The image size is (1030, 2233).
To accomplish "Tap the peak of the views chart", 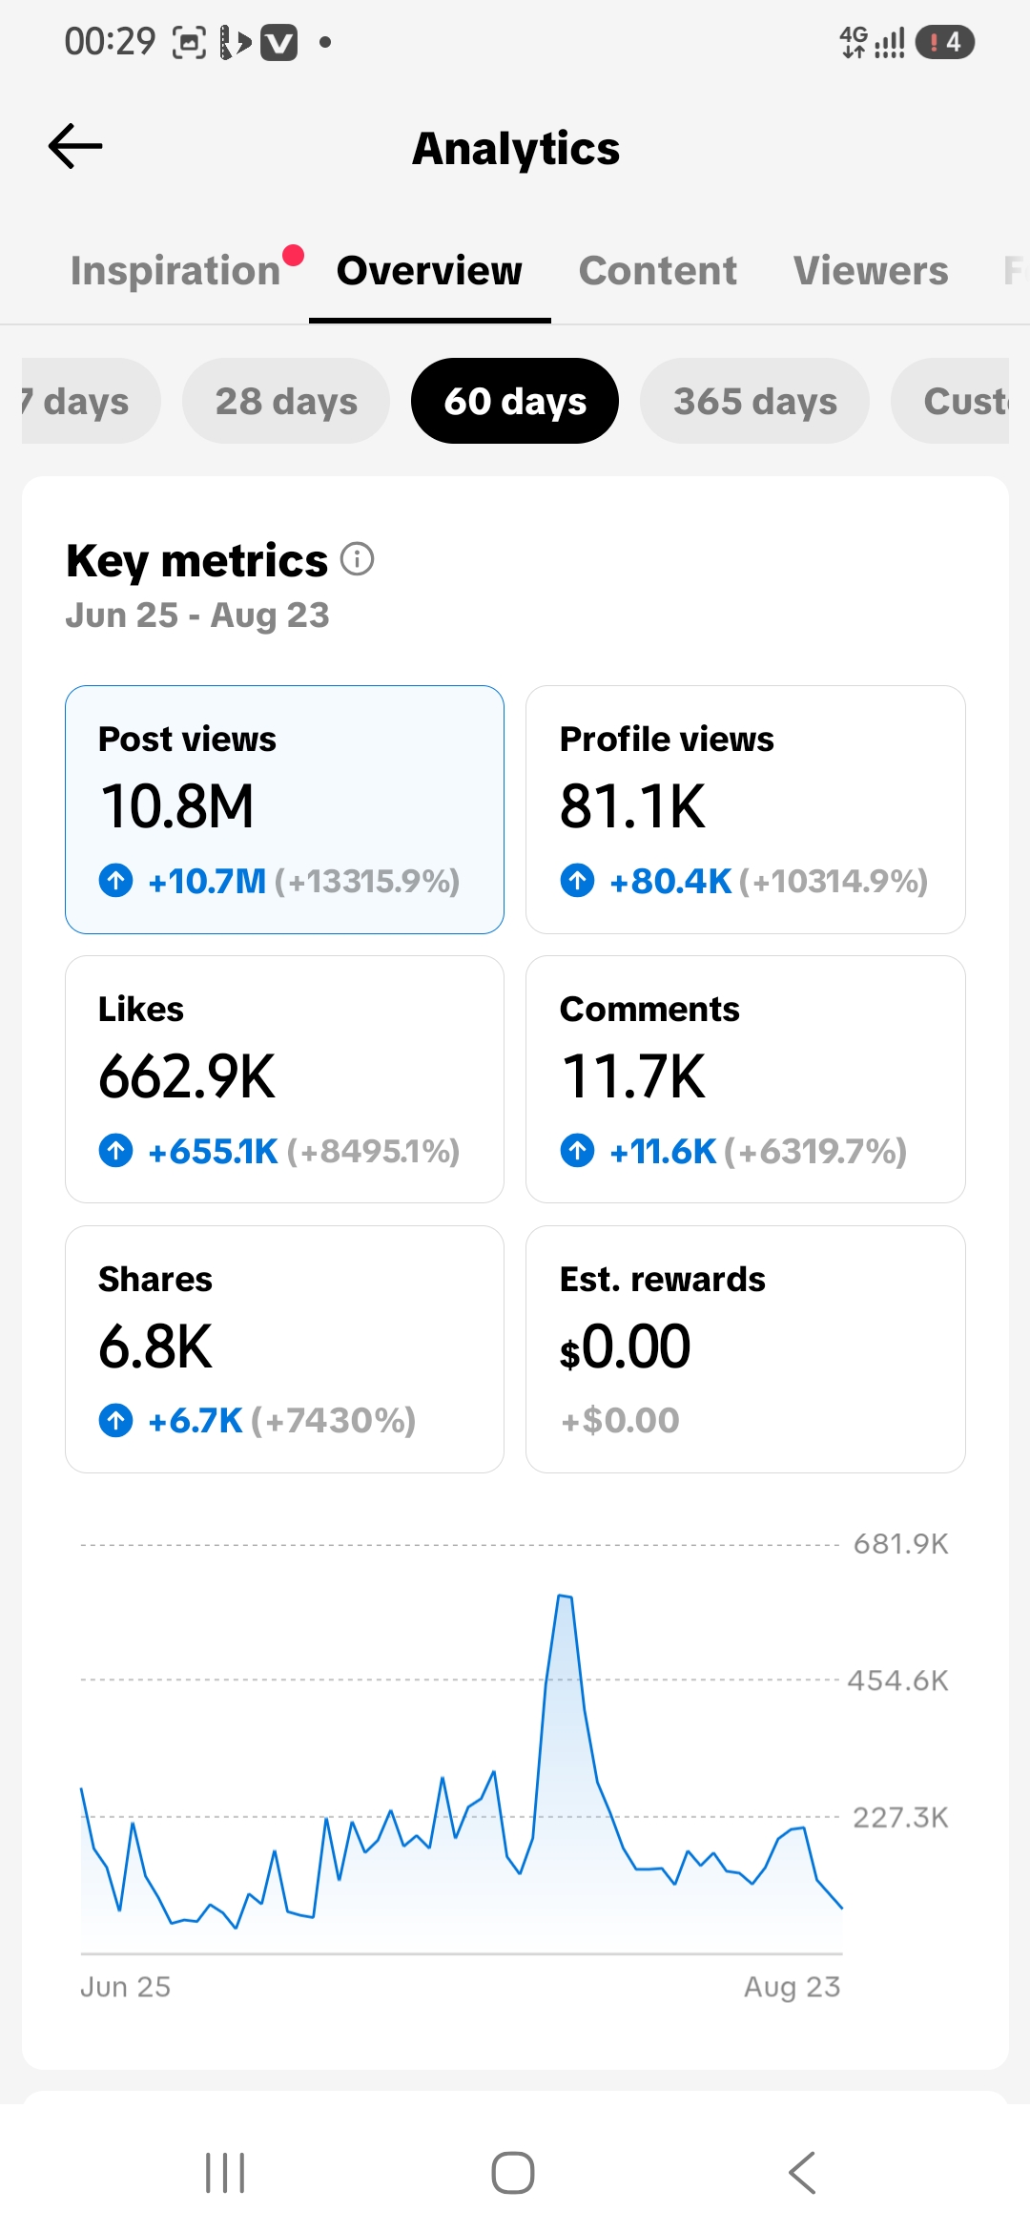I will [564, 1596].
